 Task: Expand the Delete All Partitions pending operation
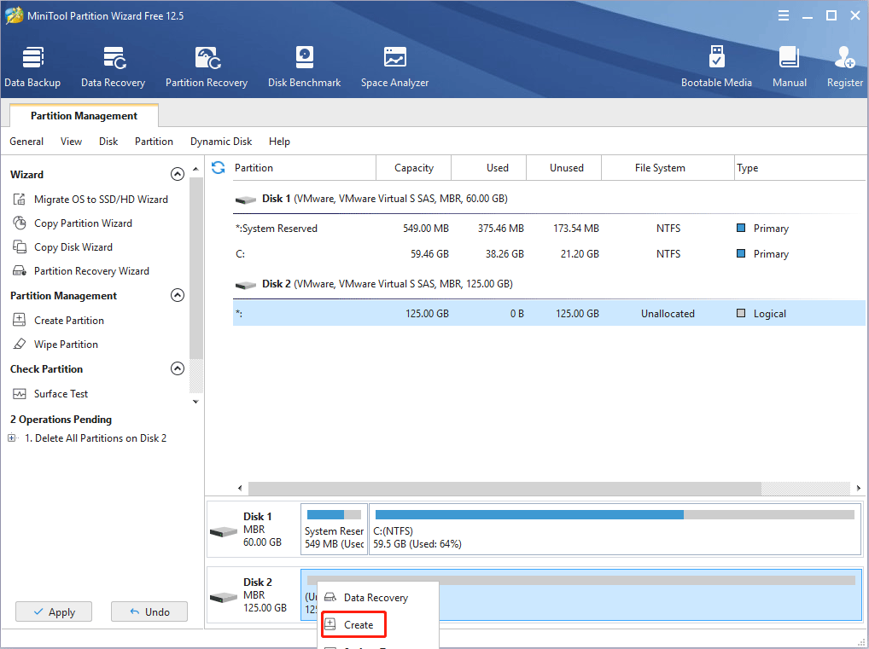click(12, 438)
